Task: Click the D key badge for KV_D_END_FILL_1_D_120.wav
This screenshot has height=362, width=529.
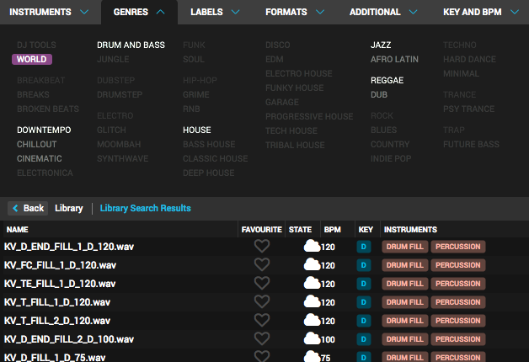Action: 364,247
